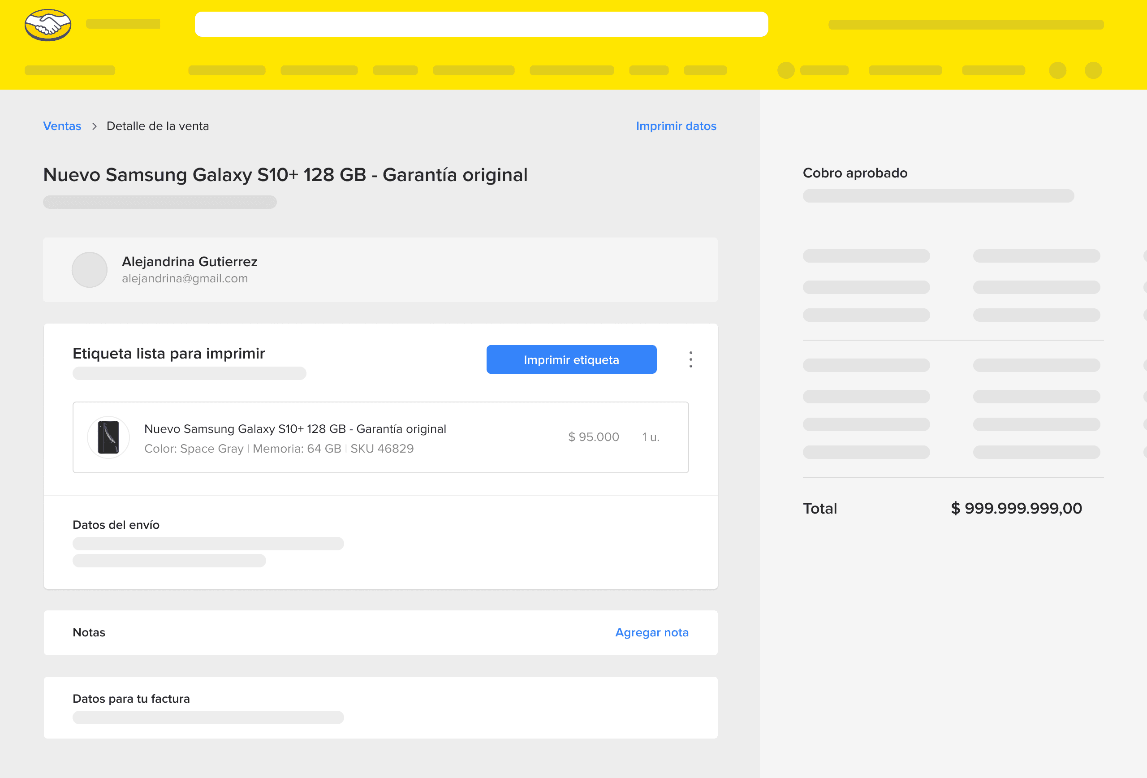Click the Mercado Libre handshake logo
The width and height of the screenshot is (1147, 778).
48,25
